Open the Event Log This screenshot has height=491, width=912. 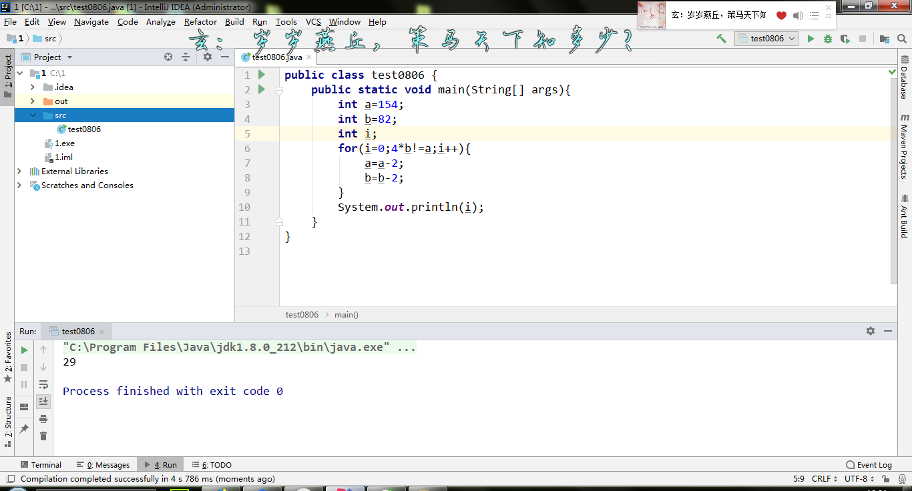click(x=869, y=464)
